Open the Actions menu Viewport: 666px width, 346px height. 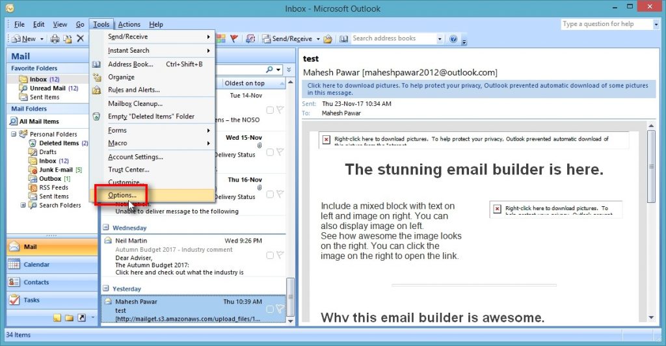[129, 24]
